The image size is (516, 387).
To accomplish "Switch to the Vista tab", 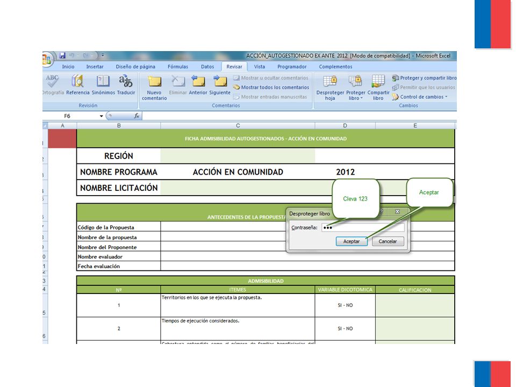I will click(x=259, y=67).
